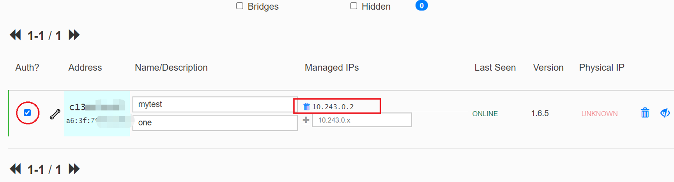Delete the mytest member with trash icon

click(x=645, y=113)
